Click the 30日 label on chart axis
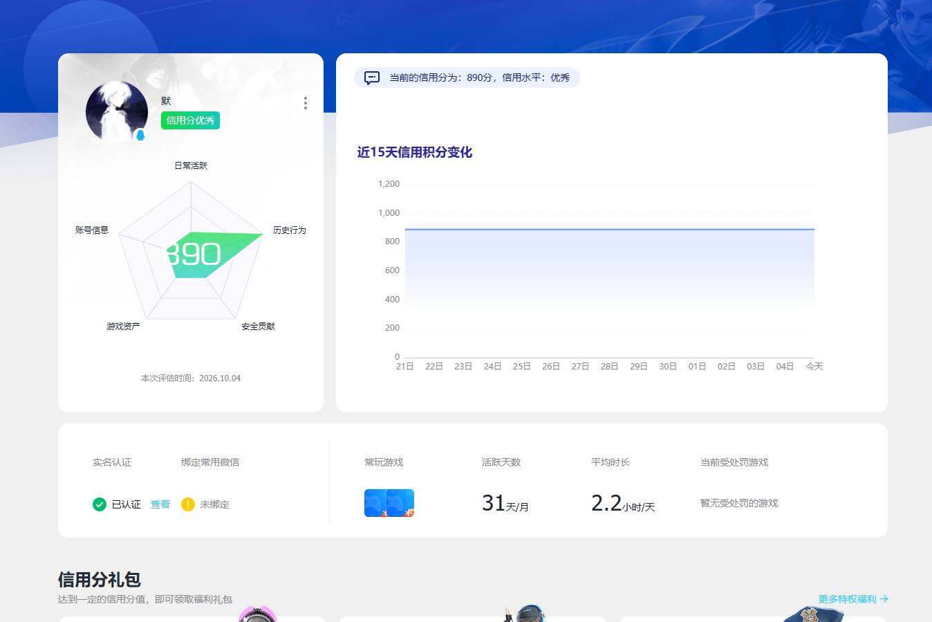 click(668, 366)
